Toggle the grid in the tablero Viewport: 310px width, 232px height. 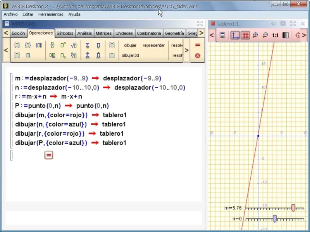245,35
